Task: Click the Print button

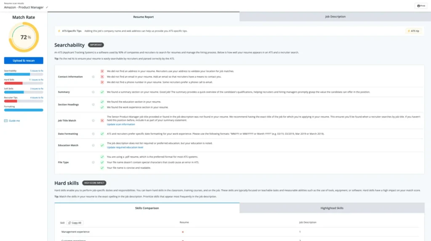Action: [421, 6]
